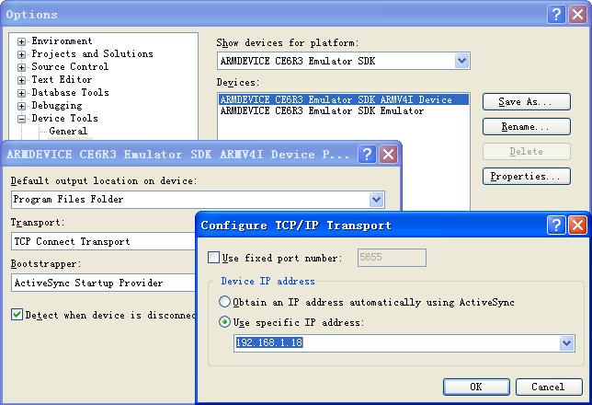Screen dimensions: 592x405
Task: Open Options dialog help question mark
Action: (x=556, y=15)
